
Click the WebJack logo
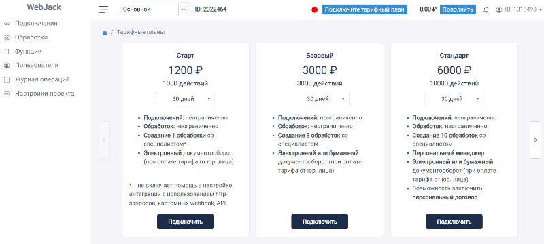pos(44,7)
